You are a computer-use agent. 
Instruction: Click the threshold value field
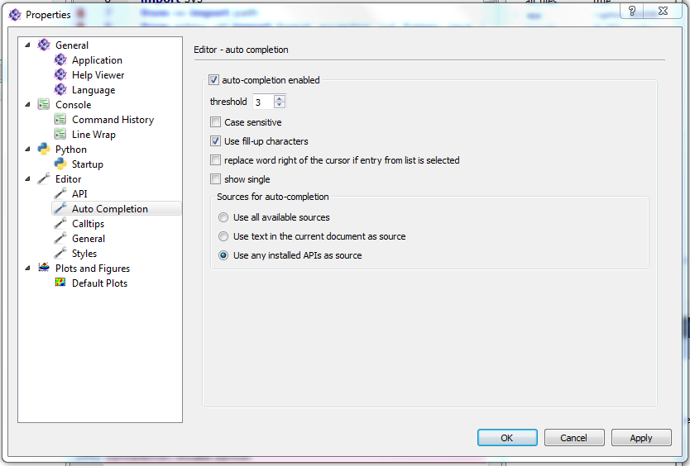(263, 102)
